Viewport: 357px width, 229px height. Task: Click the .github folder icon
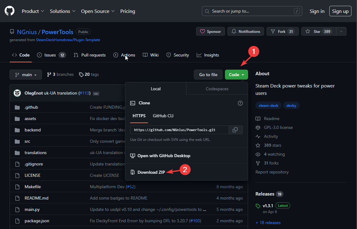coord(17,107)
